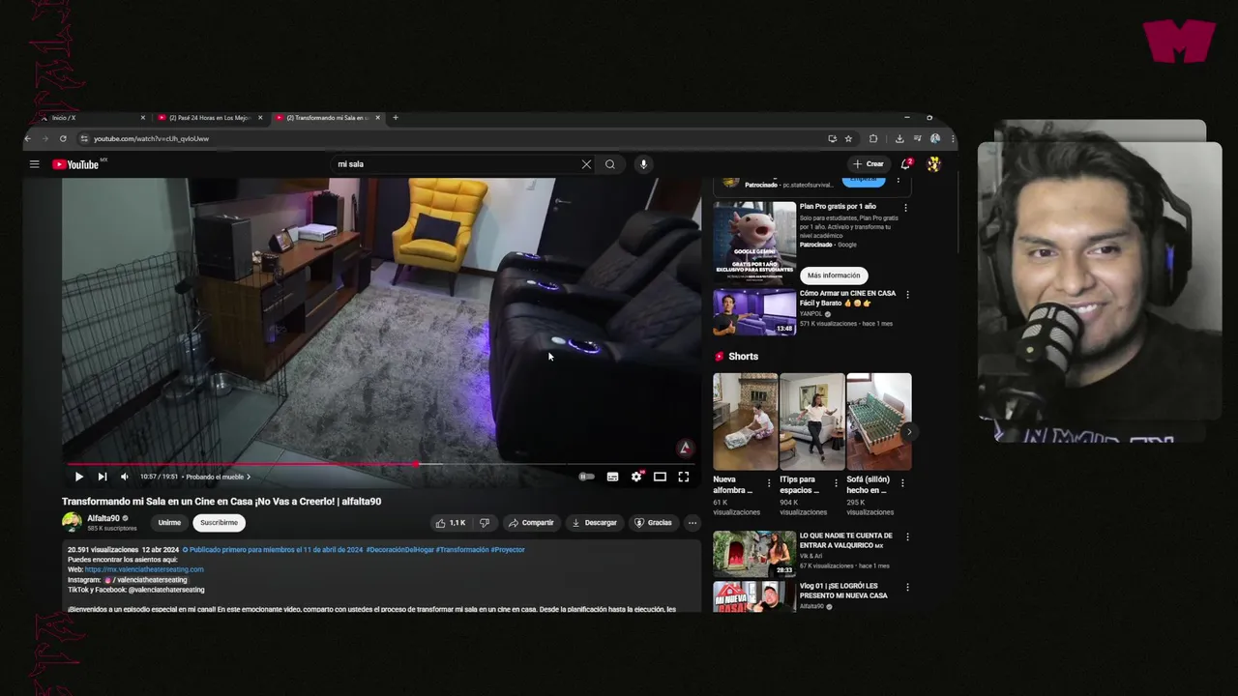Toggle subtitles in the player
The height and width of the screenshot is (696, 1238).
(612, 477)
